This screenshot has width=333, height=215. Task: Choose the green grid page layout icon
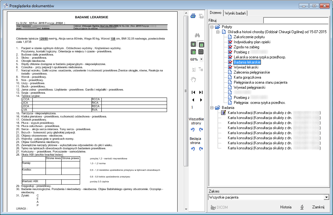click(193, 52)
